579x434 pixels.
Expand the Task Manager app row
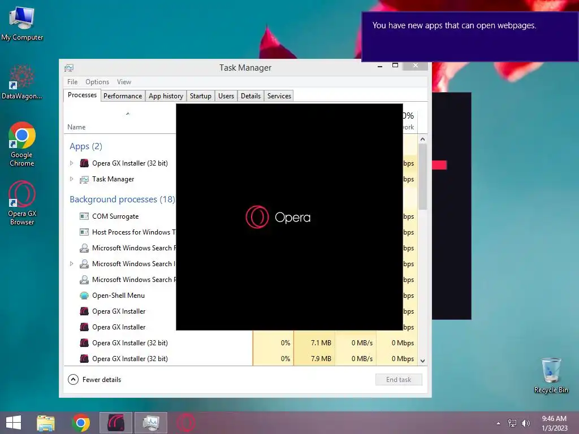pos(72,179)
